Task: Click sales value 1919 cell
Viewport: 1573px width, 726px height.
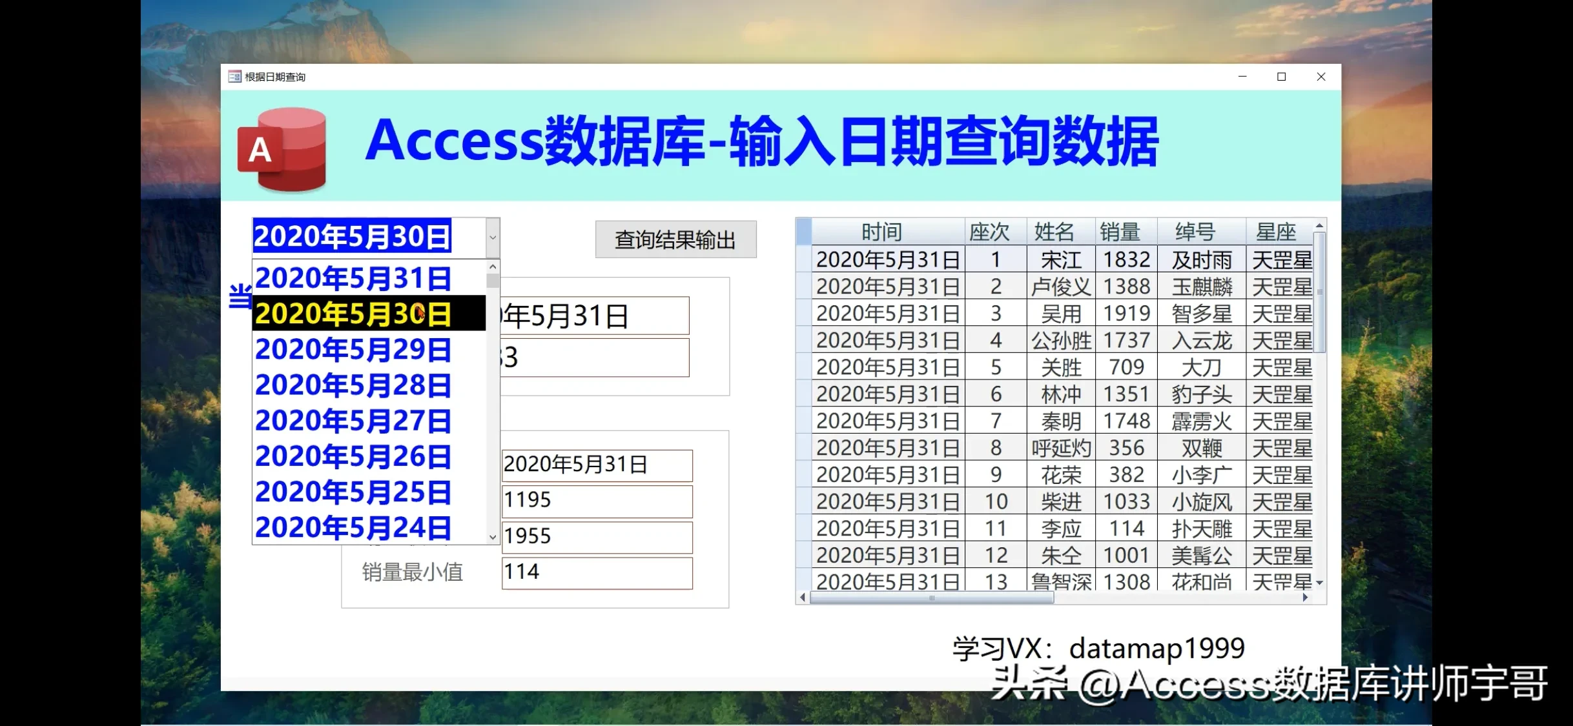Action: (1126, 314)
